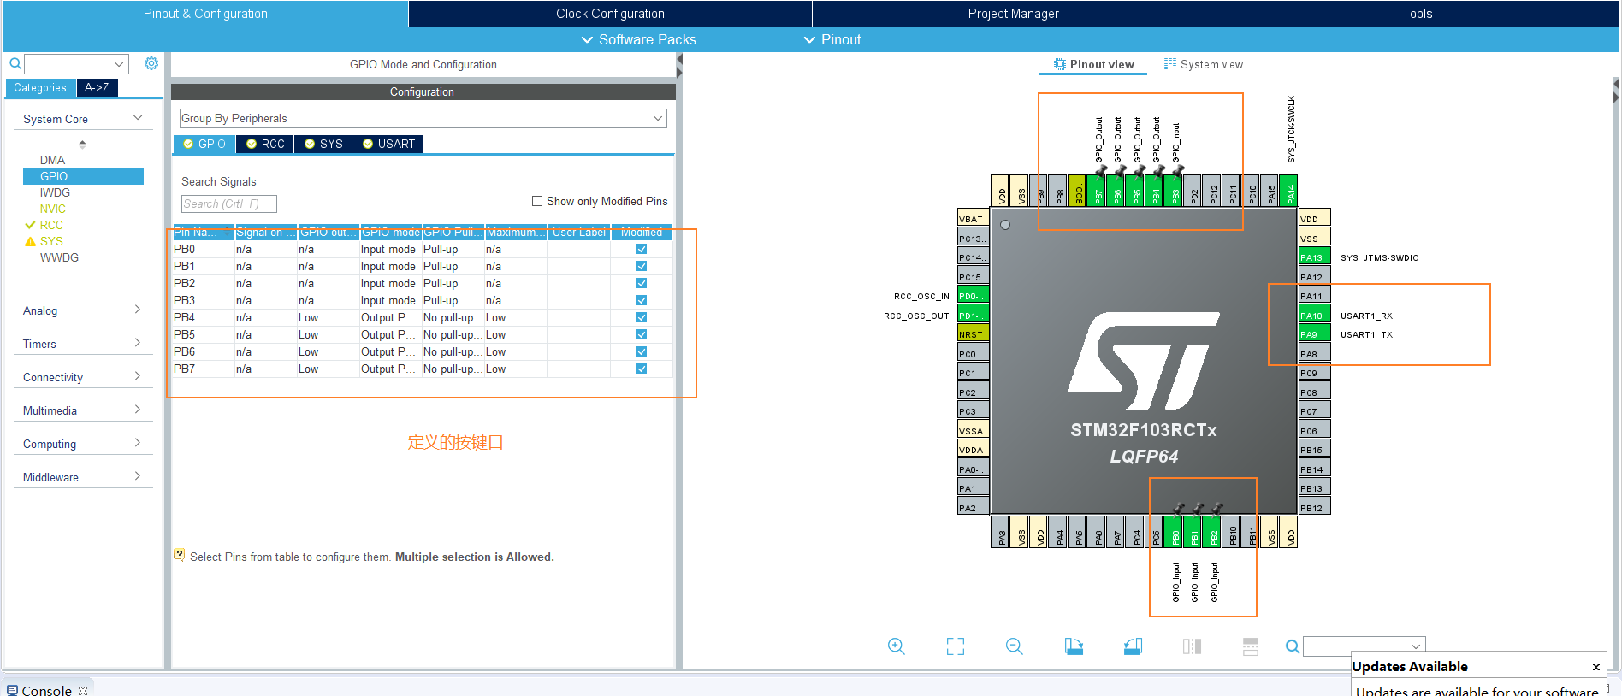
Task: Close the Updates Available popup
Action: 1595,667
